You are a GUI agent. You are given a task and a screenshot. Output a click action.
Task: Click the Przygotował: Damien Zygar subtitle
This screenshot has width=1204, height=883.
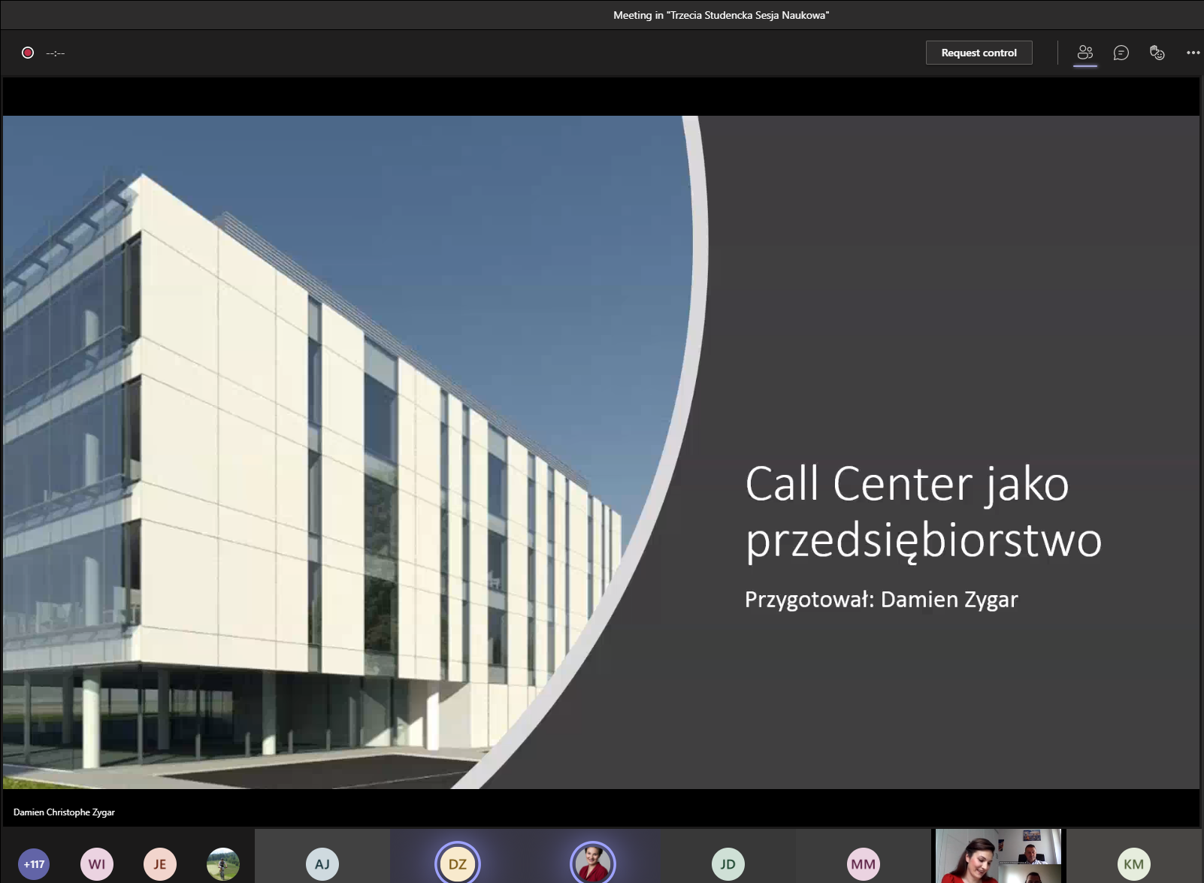coord(881,600)
